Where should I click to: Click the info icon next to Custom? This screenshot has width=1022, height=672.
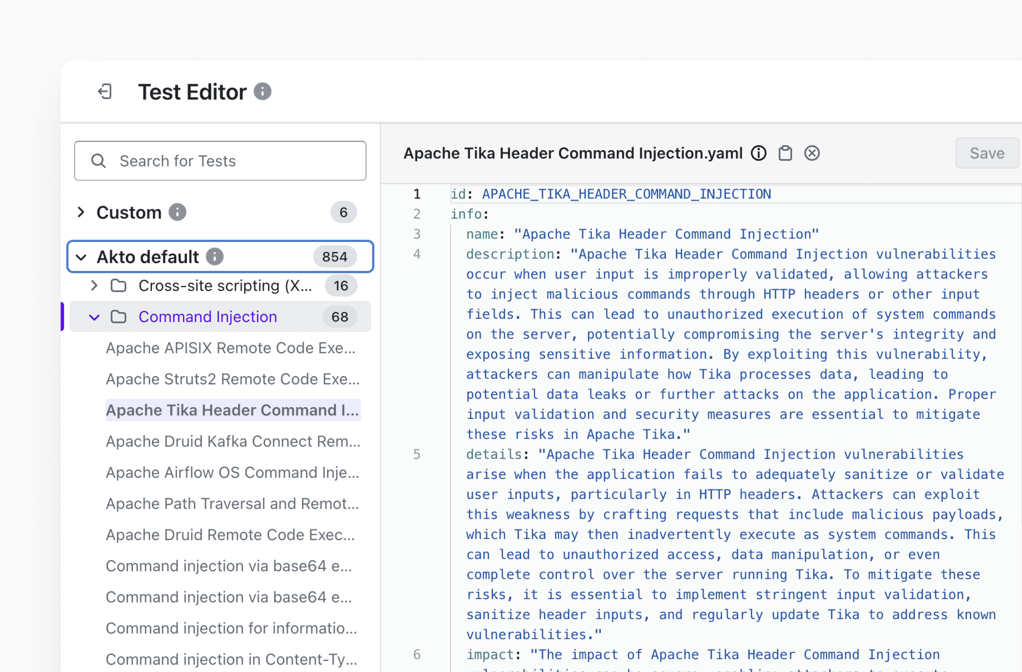click(177, 212)
